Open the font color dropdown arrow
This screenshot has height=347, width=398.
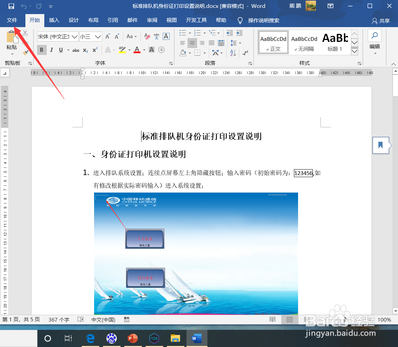[144, 50]
